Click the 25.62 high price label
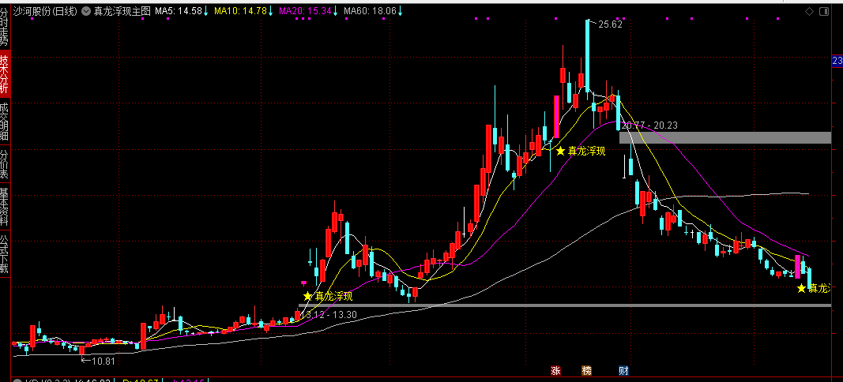 click(x=610, y=24)
